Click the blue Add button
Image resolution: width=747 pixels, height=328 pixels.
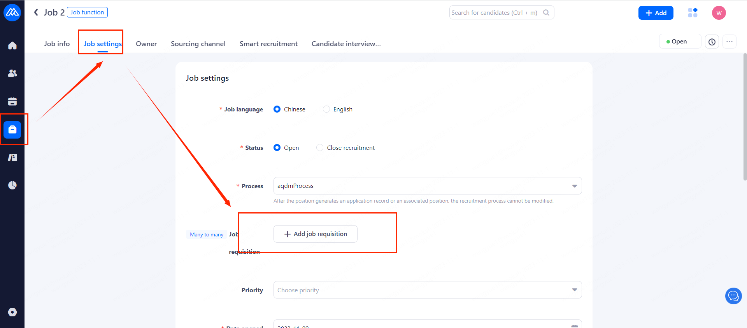point(656,13)
